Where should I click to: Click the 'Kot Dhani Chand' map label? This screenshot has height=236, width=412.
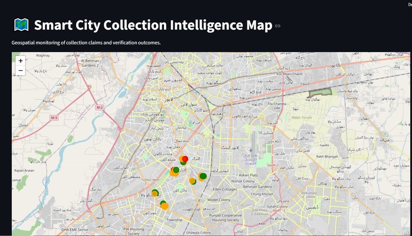[x=289, y=74]
